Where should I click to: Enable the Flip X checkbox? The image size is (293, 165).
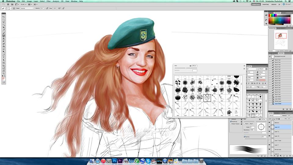[244, 124]
